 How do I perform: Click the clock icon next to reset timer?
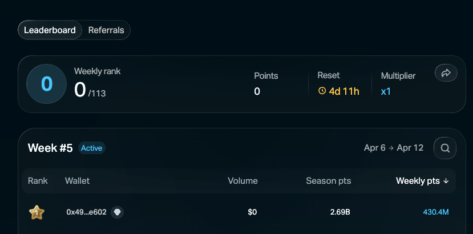coord(322,91)
